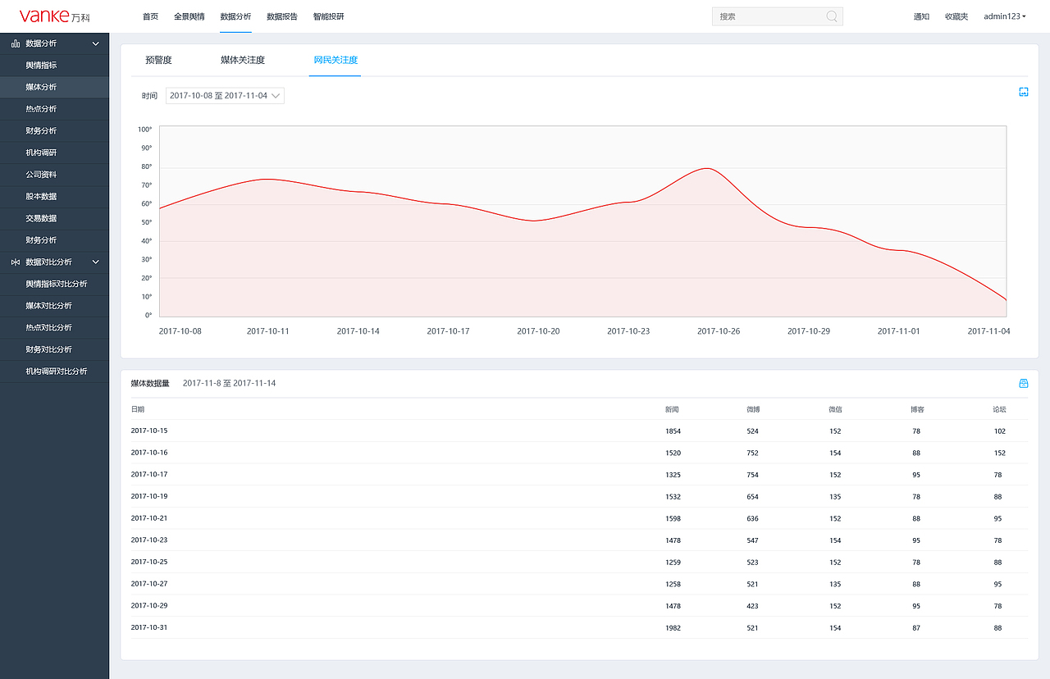The image size is (1050, 679).
Task: Click the compare icon beside 数据对比分析
Action: pyautogui.click(x=16, y=262)
